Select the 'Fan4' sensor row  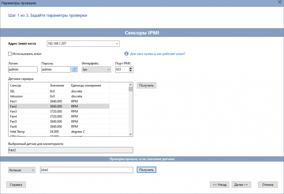59,116
